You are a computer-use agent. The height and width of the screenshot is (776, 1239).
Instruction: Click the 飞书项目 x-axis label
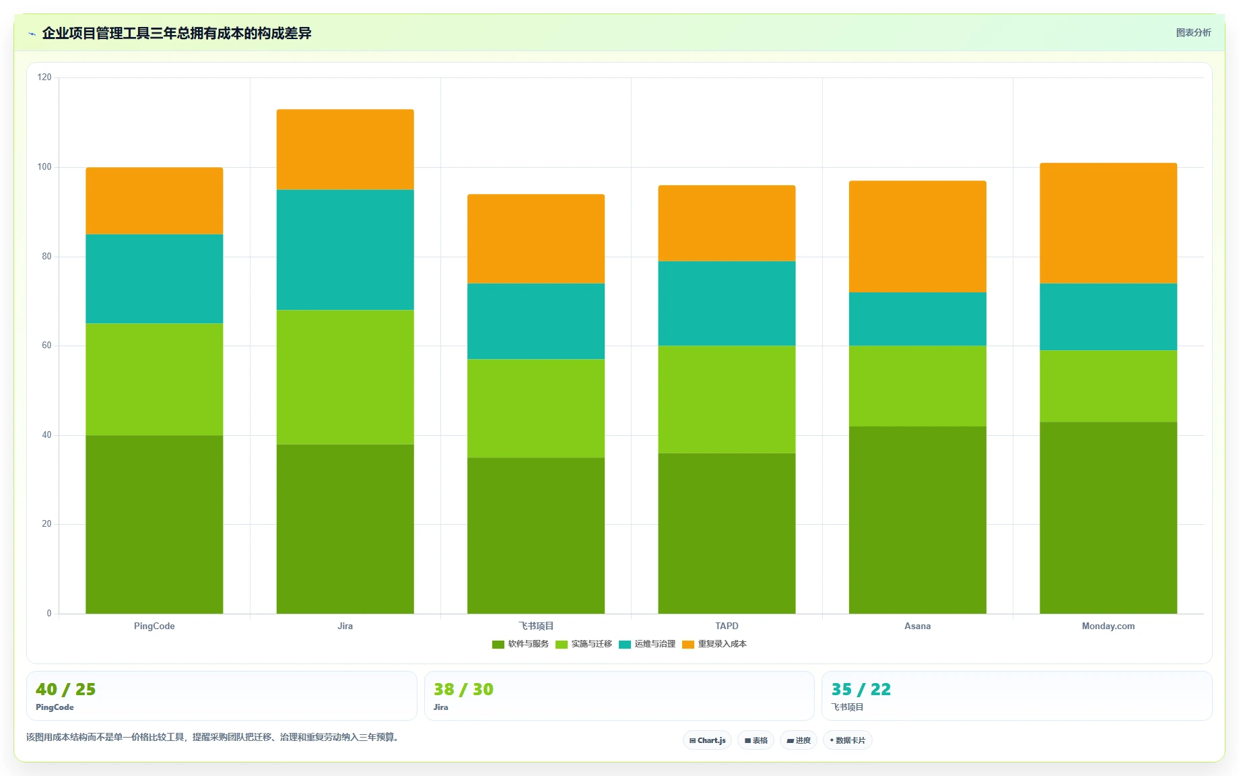tap(536, 626)
